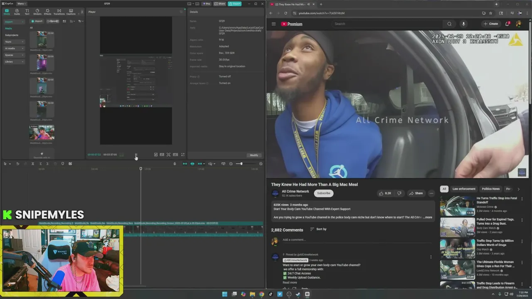Expand the Library section

(14, 61)
